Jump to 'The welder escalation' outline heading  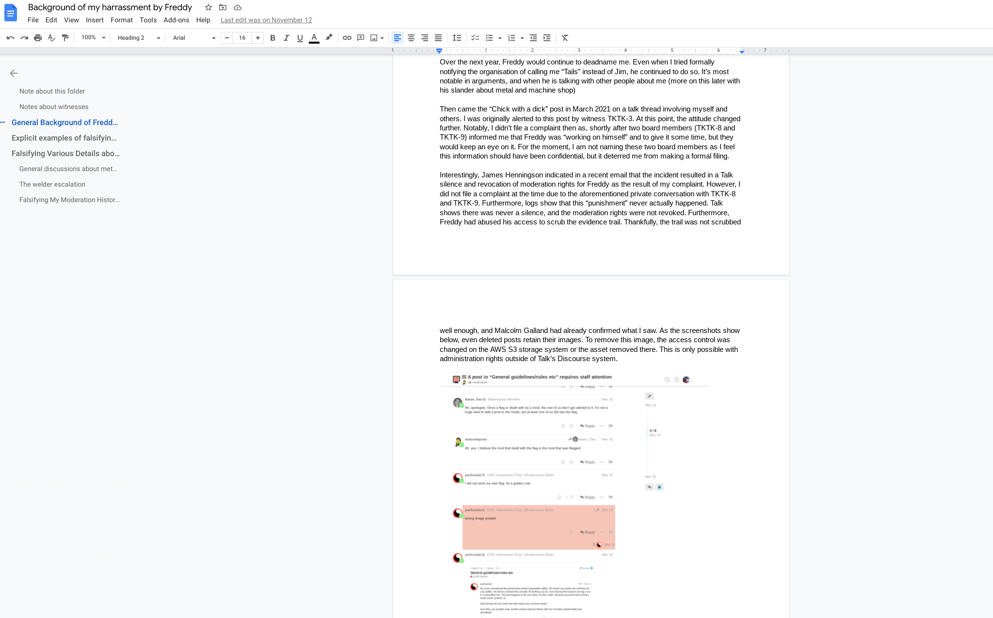click(52, 184)
